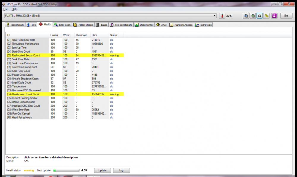
Task: Click the copy screenshot to clipboard icon
Action: coord(253,16)
